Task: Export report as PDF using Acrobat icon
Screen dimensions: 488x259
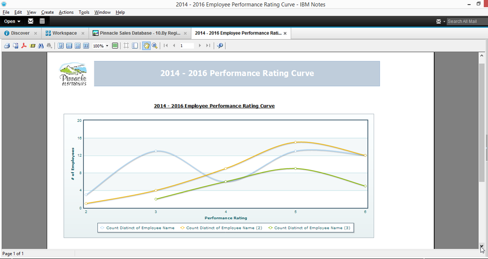Action: 24,46
